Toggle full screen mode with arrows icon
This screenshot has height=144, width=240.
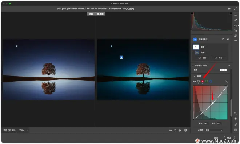pos(235,9)
